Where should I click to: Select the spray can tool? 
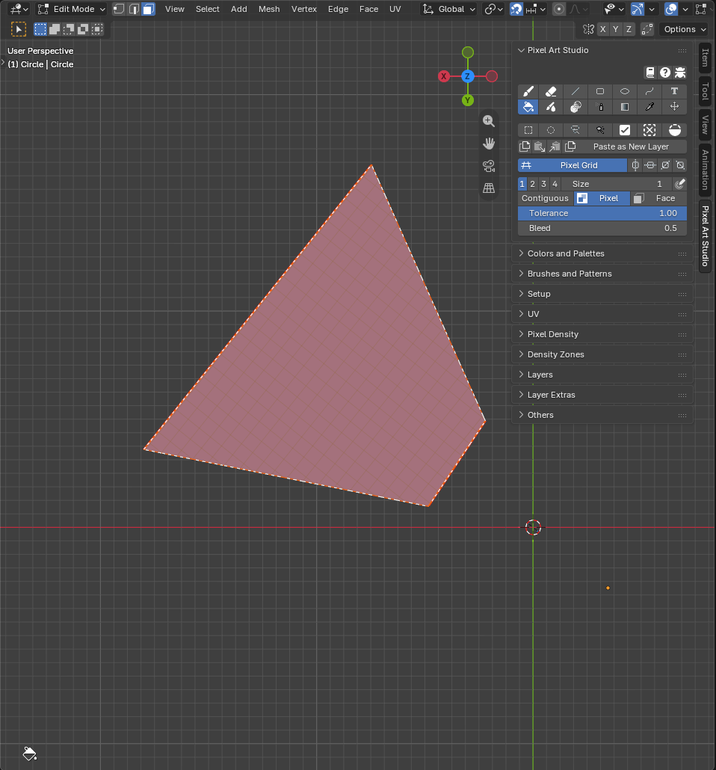[x=600, y=107]
